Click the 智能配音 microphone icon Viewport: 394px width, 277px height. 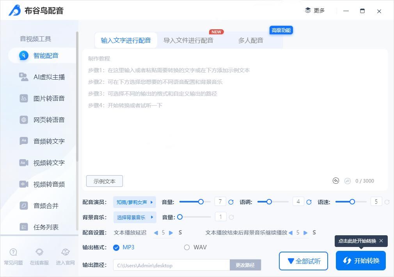(x=24, y=55)
